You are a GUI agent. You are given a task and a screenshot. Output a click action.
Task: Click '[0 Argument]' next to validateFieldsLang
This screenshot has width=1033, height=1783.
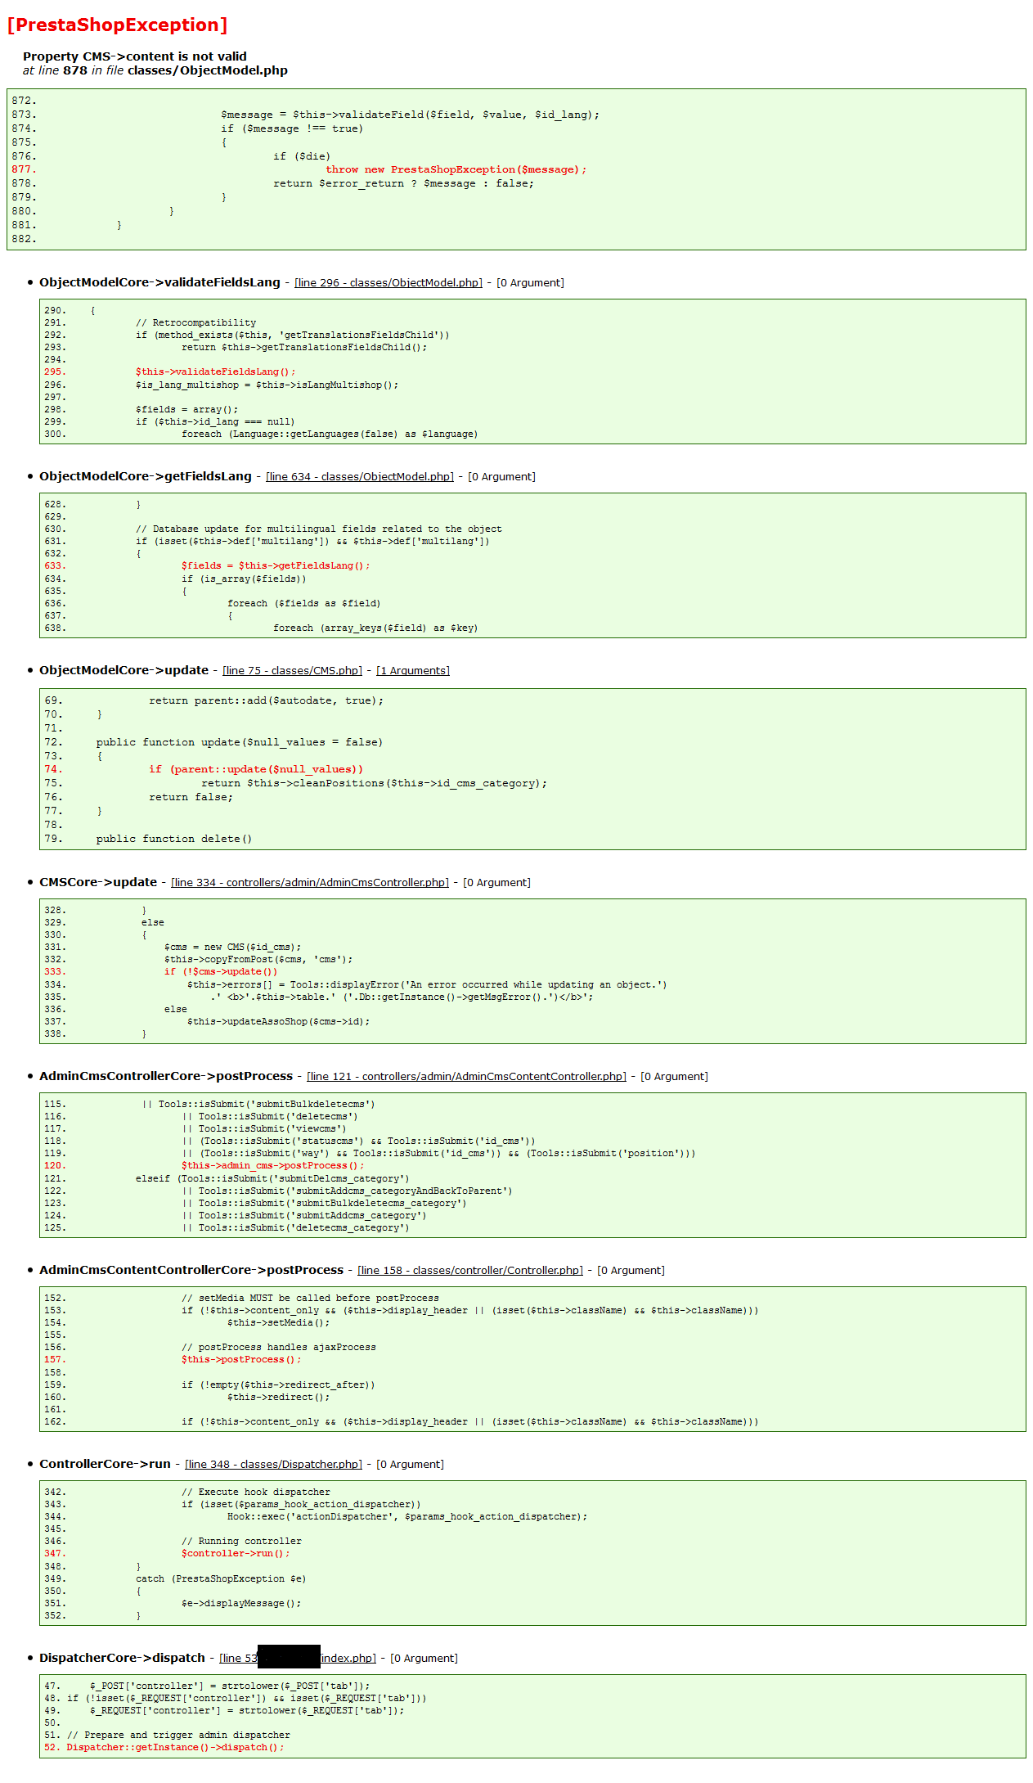(x=530, y=283)
